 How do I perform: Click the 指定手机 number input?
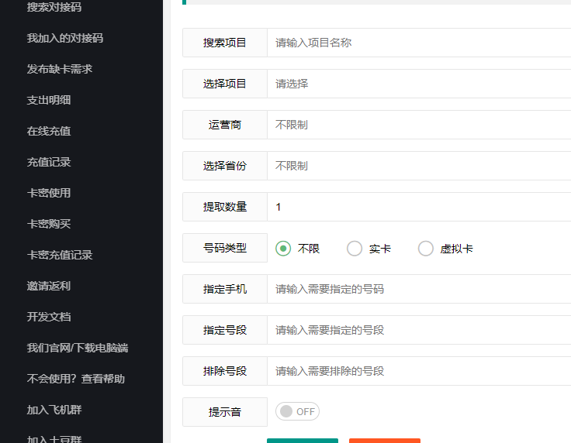419,289
